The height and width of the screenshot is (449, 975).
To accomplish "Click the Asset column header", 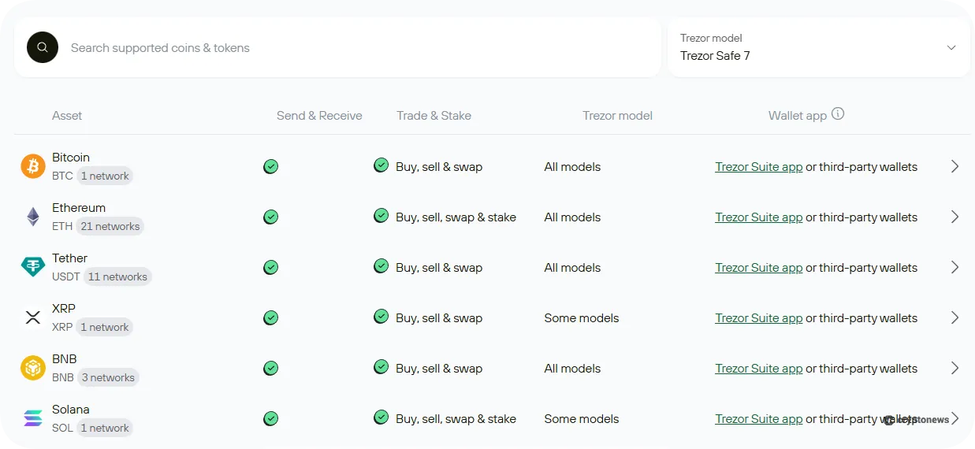I will pos(67,116).
